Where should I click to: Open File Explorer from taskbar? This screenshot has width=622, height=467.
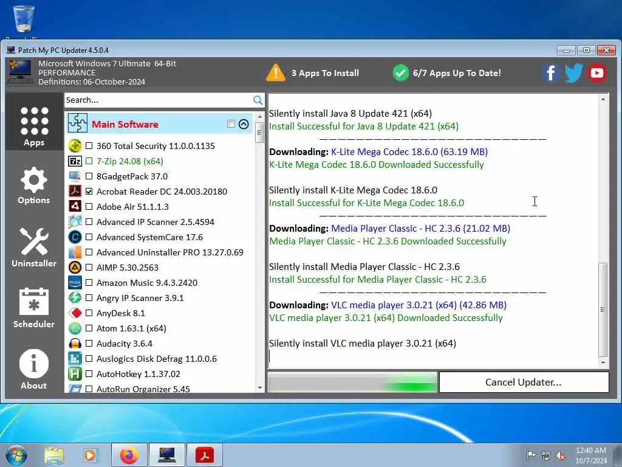[54, 455]
